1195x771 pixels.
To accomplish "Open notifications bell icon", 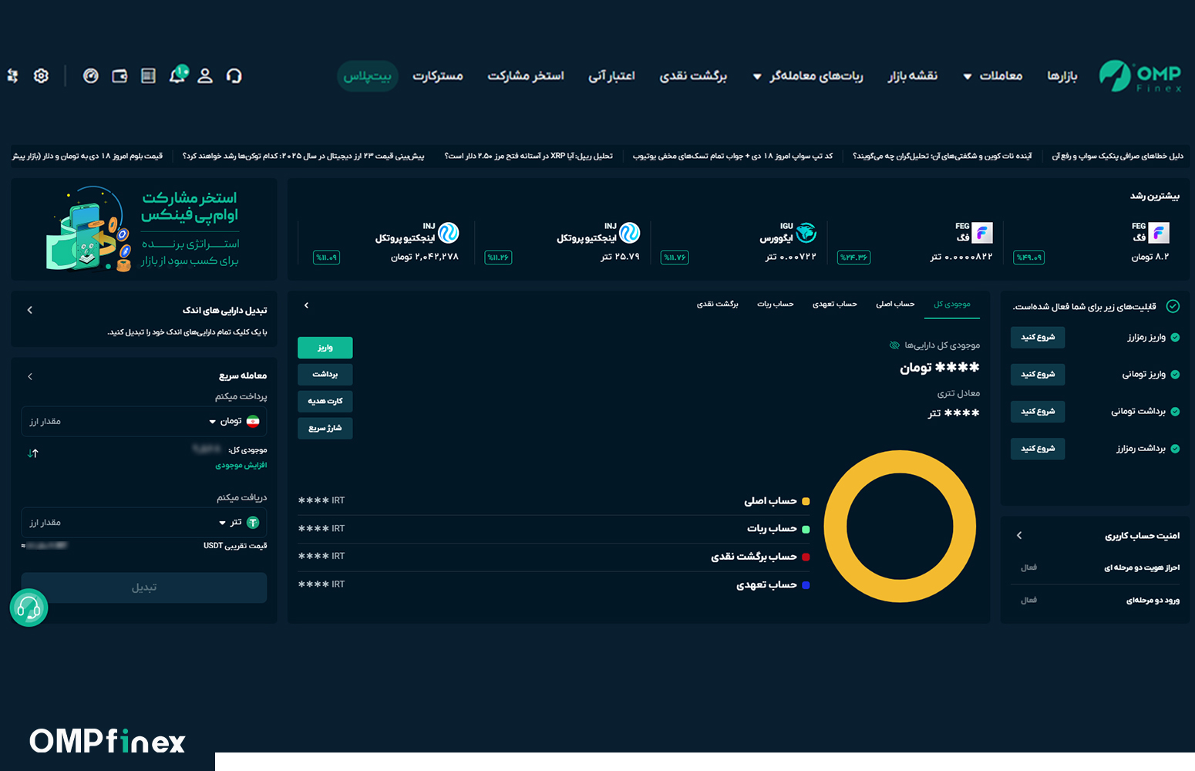I will pyautogui.click(x=178, y=75).
